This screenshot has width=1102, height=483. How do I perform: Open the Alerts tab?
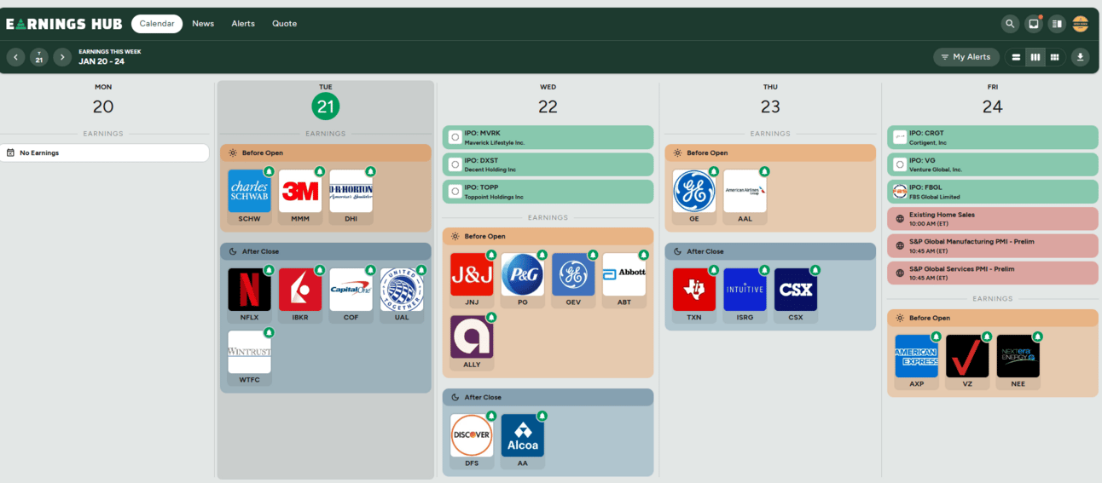pos(243,24)
